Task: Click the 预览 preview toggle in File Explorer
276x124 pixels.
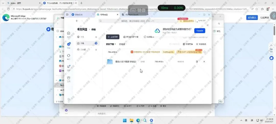Action: [217, 31]
